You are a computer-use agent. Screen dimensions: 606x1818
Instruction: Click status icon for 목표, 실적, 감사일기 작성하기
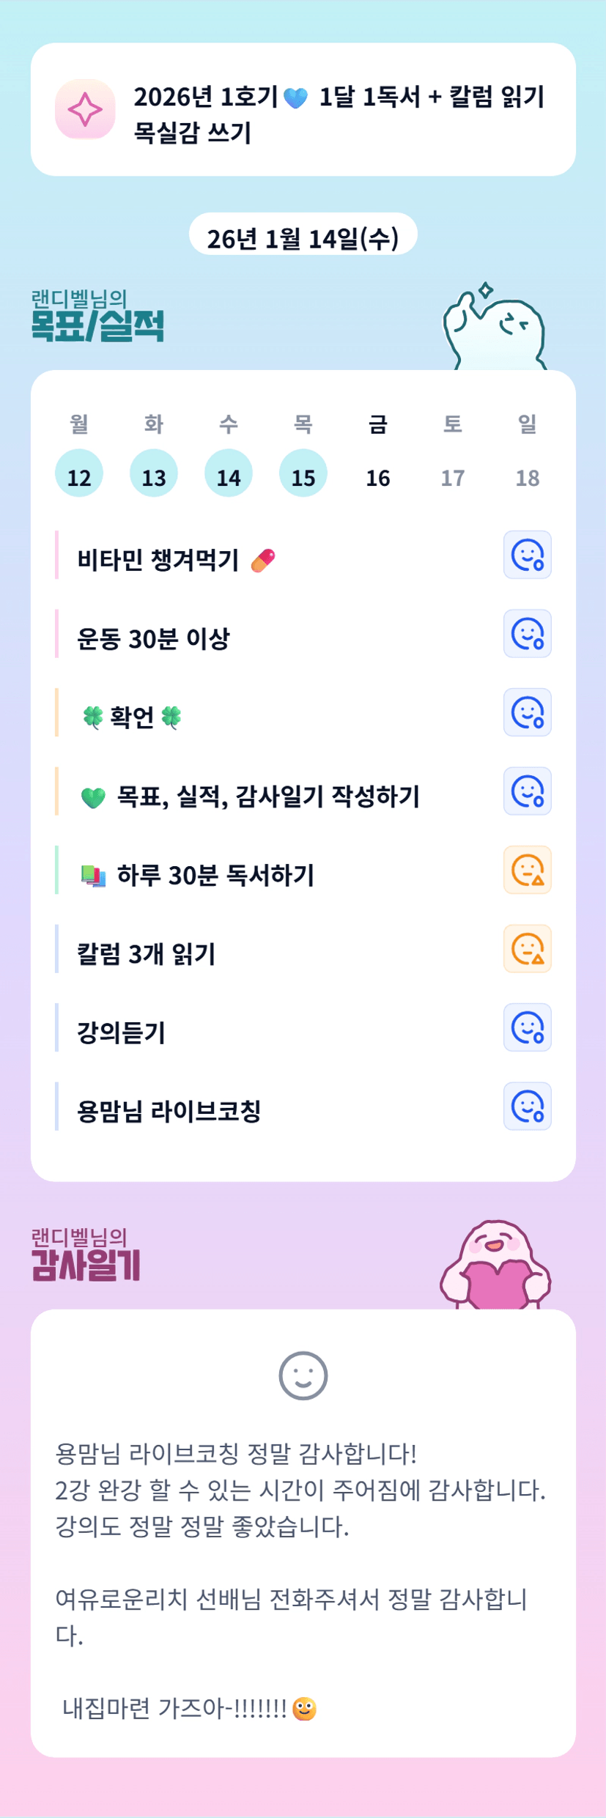click(x=527, y=791)
